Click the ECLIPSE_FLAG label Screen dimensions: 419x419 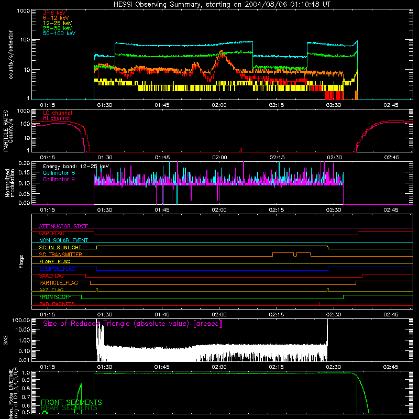[x=57, y=269]
